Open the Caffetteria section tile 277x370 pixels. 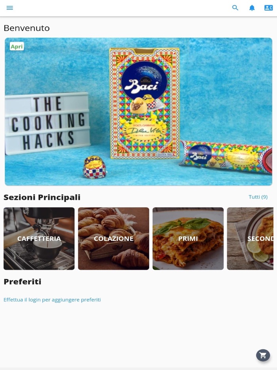39,238
